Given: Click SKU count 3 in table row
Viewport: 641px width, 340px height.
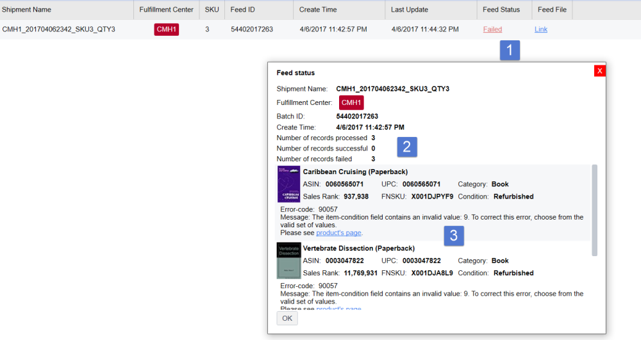Looking at the screenshot, I should click(207, 29).
